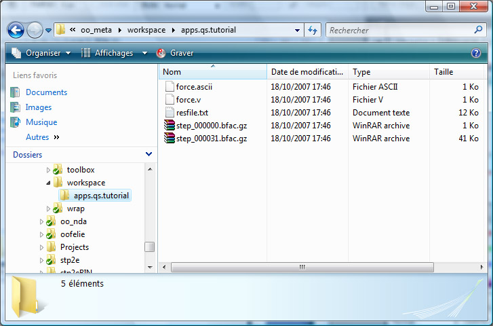Click the text document icon of resfile.txt
Viewport: 493px width, 326px height.
[170, 112]
